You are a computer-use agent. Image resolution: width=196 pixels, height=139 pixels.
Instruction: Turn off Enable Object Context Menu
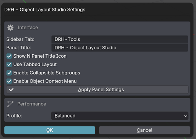(x=9, y=81)
